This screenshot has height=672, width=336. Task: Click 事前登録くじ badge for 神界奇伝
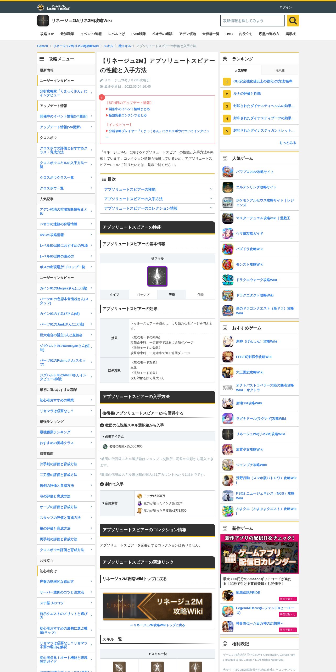288,630
